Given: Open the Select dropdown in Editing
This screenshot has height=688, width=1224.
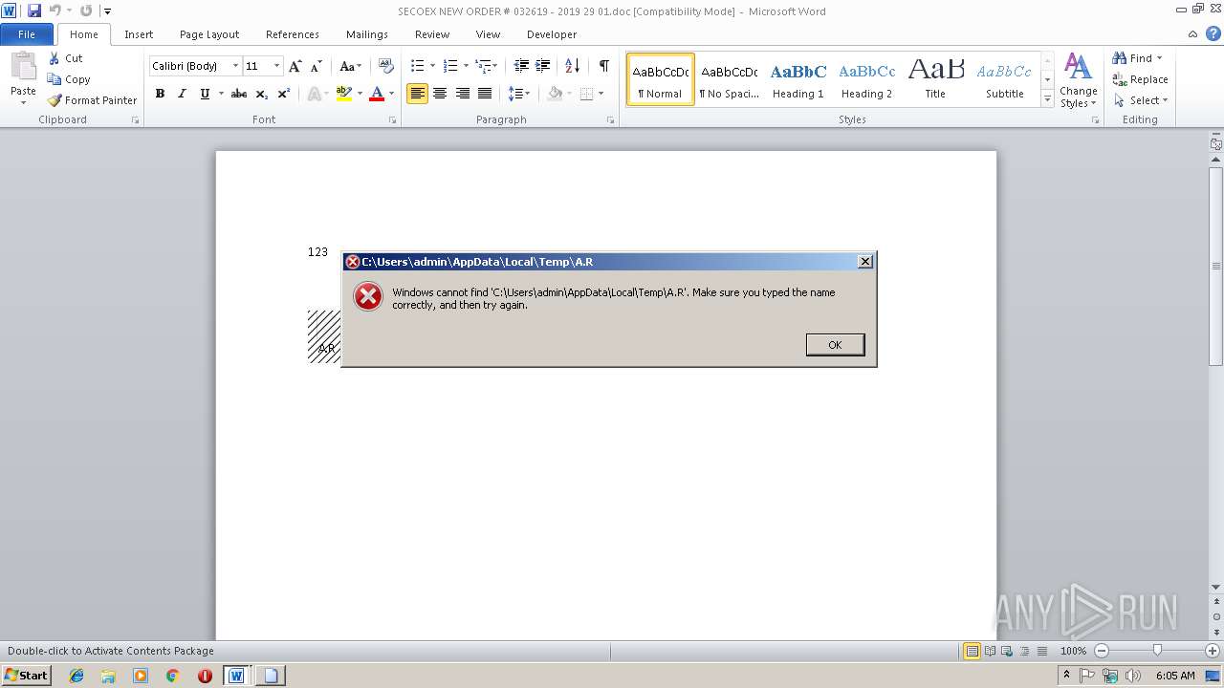Looking at the screenshot, I should click(1141, 100).
